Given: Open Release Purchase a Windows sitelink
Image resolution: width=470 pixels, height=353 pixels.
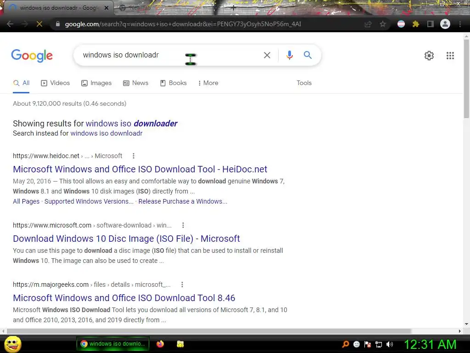Looking at the screenshot, I should (183, 201).
